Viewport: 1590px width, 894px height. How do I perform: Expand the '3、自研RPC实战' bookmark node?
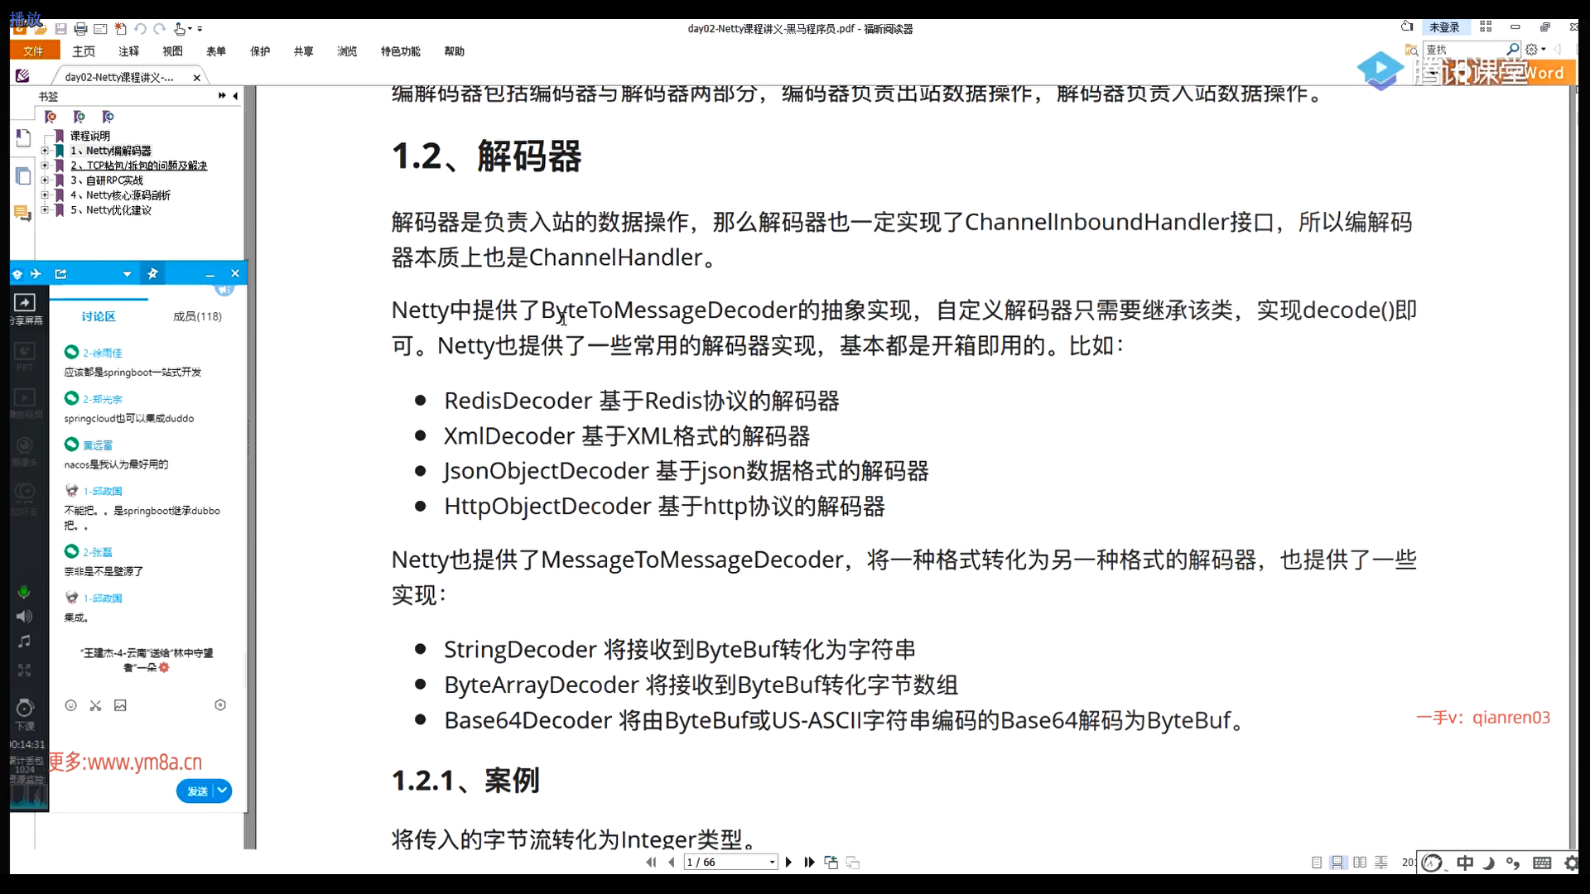pos(45,180)
